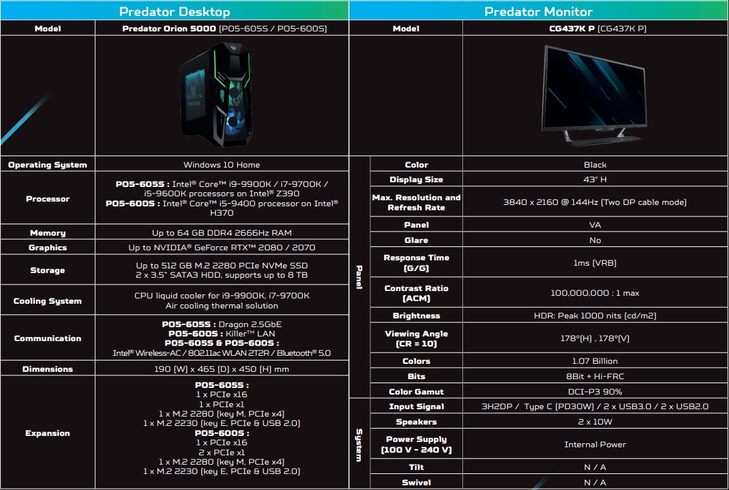The width and height of the screenshot is (729, 490).
Task: Click the Operating System row label
Action: click(x=47, y=165)
